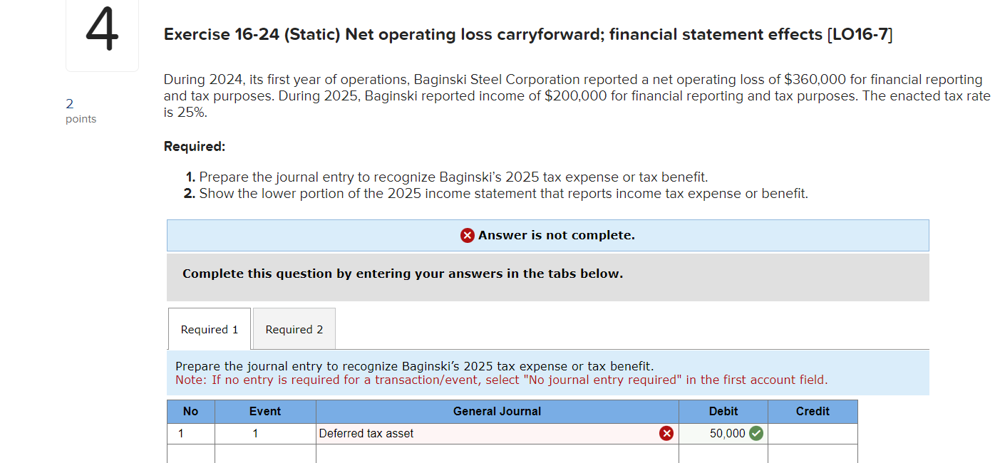The height and width of the screenshot is (463, 995).
Task: Click the empty Credit field in row 1
Action: point(813,433)
